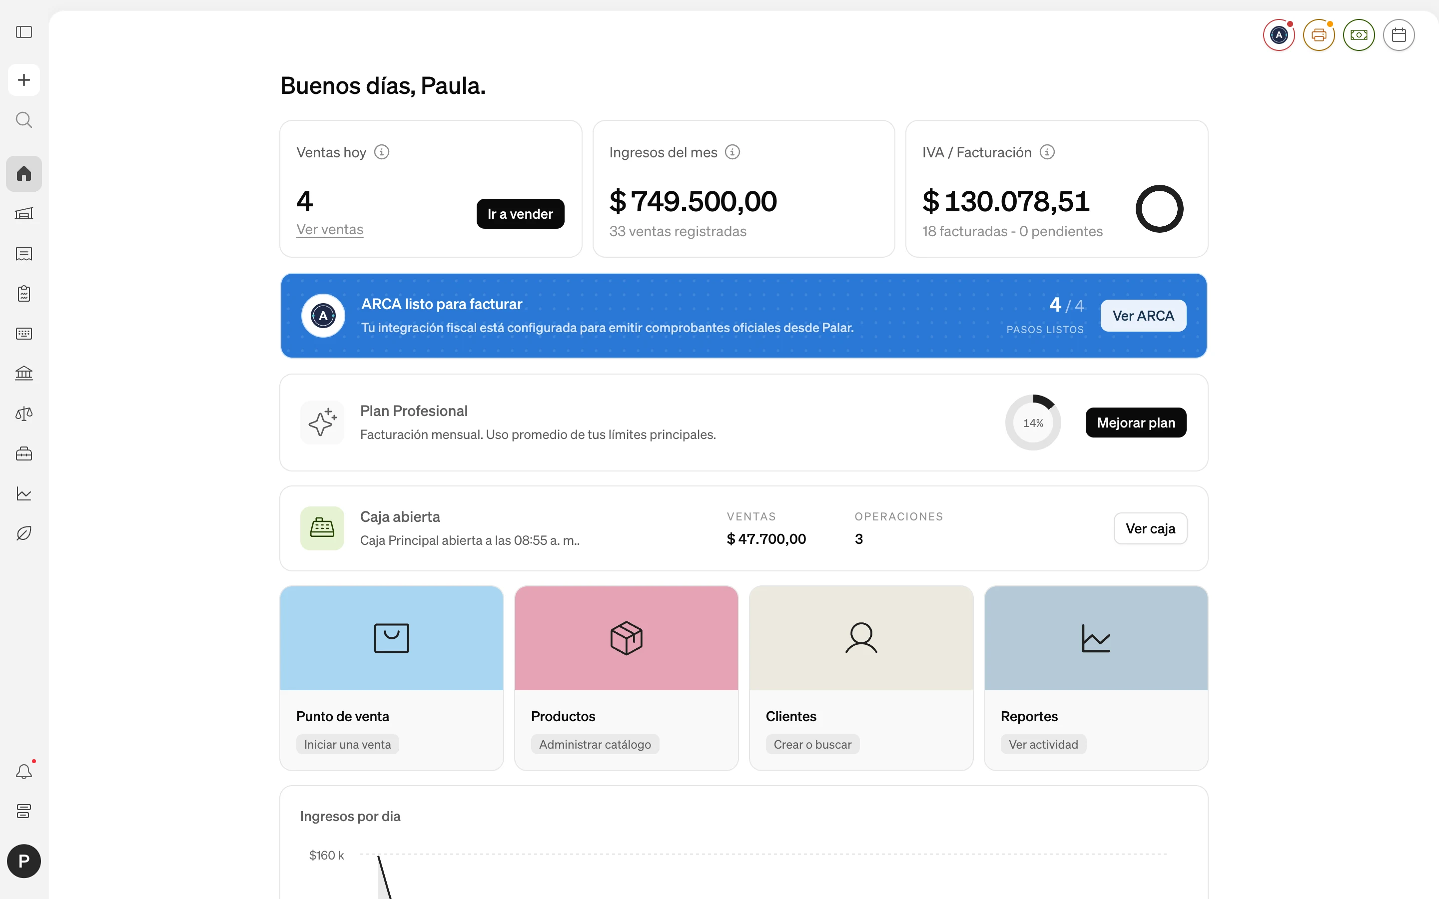This screenshot has height=899, width=1439.
Task: Show info tooltip for Ventas hoy
Action: 382,152
